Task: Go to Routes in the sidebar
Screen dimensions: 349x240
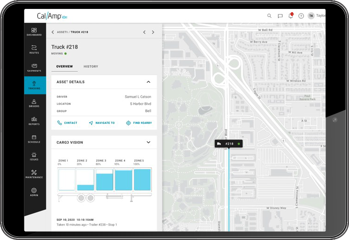Action: tap(34, 49)
